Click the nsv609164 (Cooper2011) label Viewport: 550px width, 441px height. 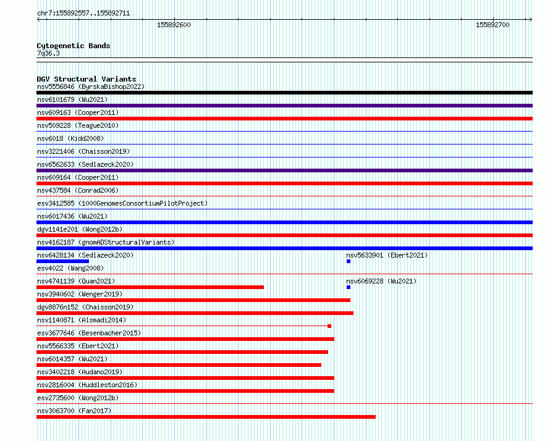point(78,177)
